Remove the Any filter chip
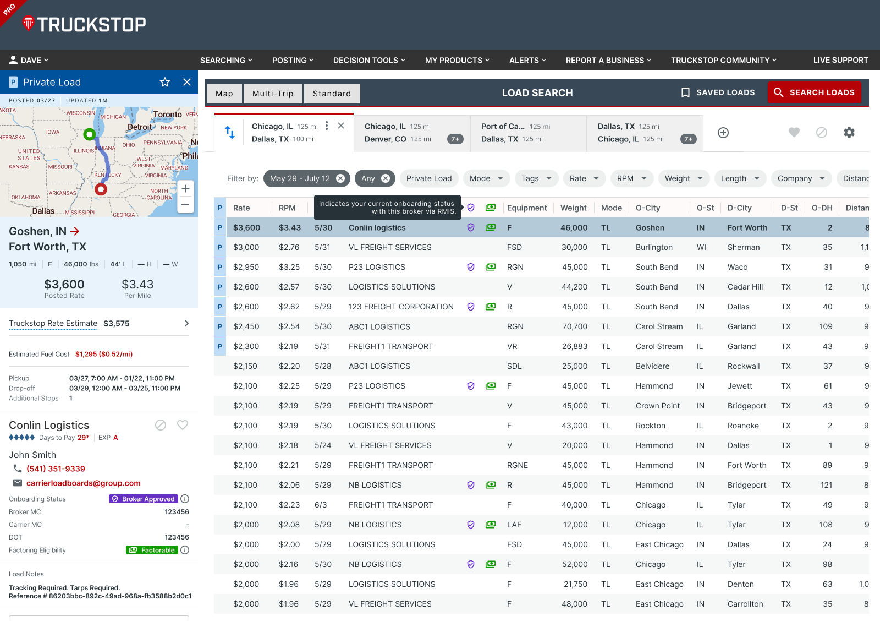The image size is (880, 621). click(386, 178)
